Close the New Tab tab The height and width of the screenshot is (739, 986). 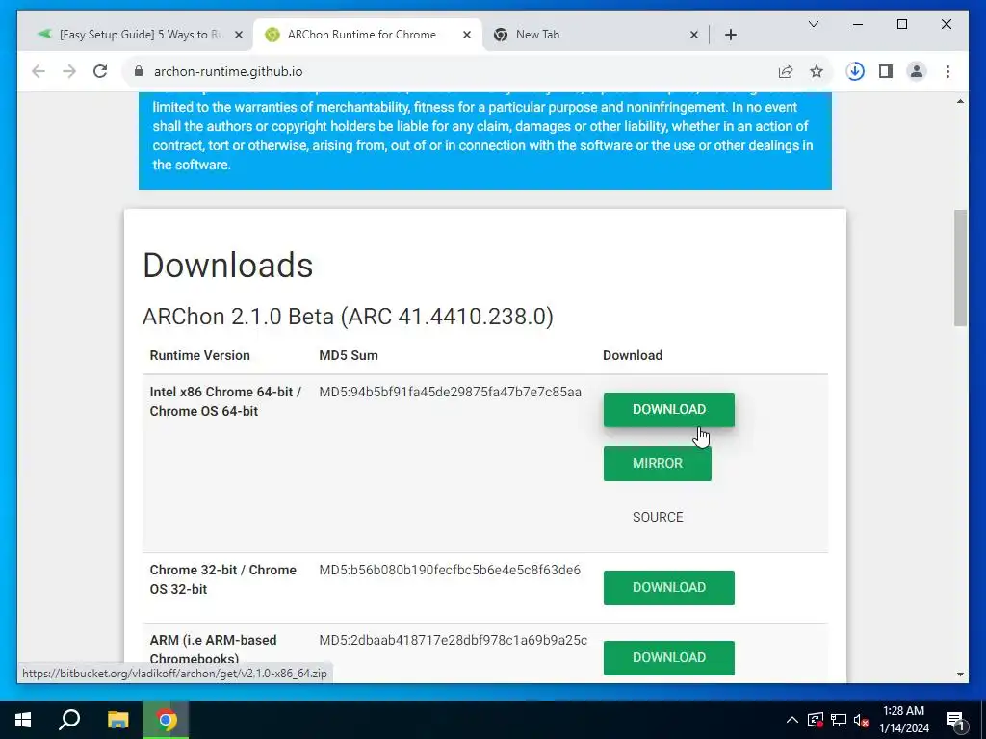click(x=693, y=36)
